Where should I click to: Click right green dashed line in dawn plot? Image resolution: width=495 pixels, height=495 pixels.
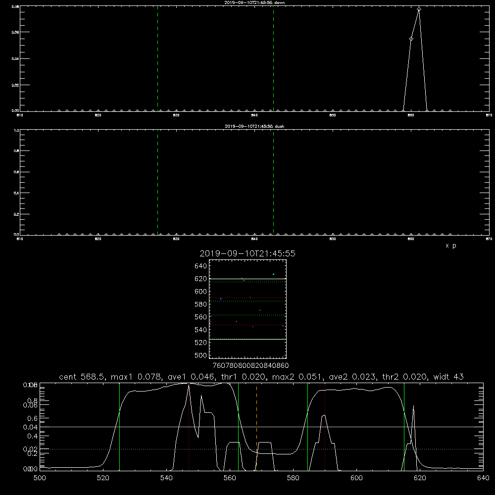tap(273, 59)
